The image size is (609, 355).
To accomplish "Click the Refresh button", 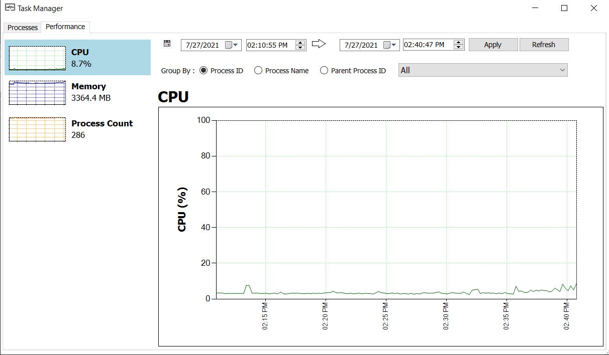I will [544, 44].
